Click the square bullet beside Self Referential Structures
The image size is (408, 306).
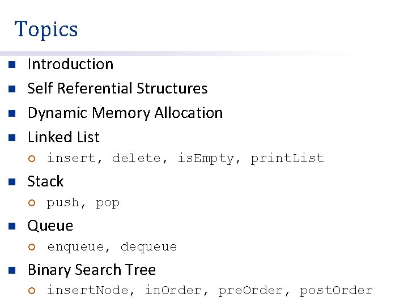(x=12, y=89)
